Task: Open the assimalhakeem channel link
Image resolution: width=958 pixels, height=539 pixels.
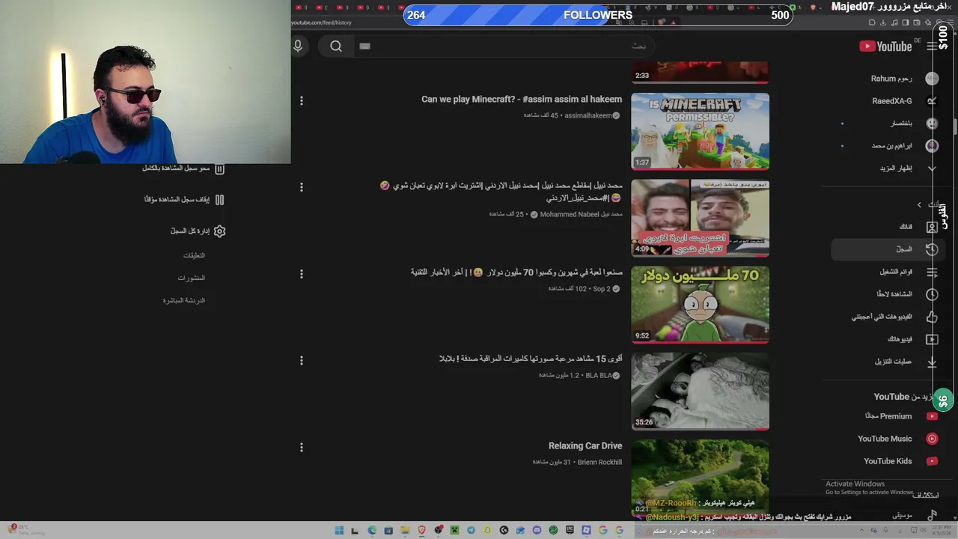Action: (588, 116)
